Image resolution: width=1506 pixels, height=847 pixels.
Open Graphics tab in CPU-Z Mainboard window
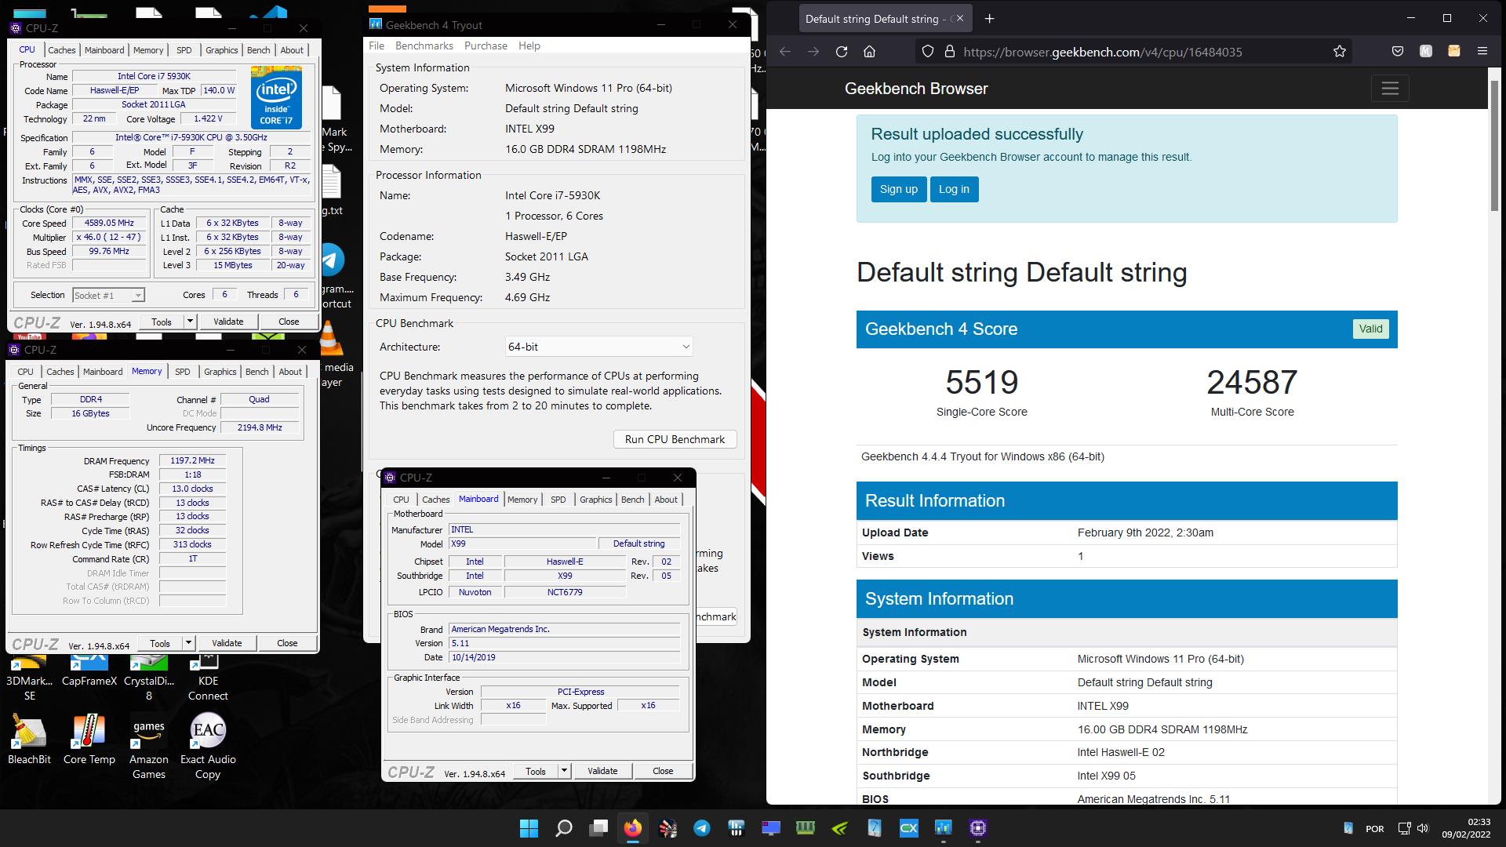595,500
